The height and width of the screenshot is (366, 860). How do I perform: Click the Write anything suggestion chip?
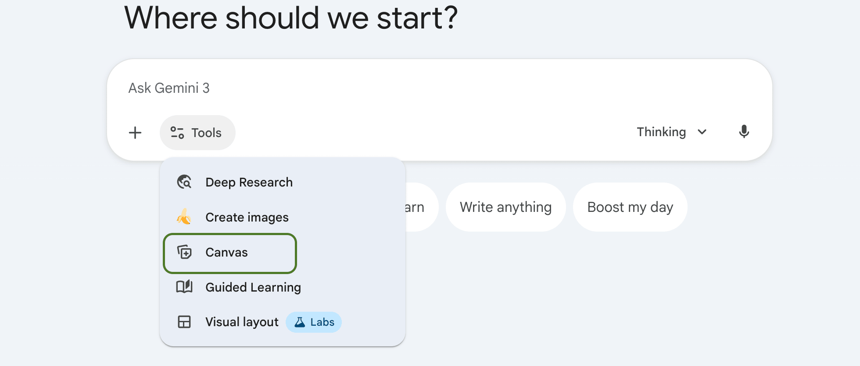(x=505, y=207)
